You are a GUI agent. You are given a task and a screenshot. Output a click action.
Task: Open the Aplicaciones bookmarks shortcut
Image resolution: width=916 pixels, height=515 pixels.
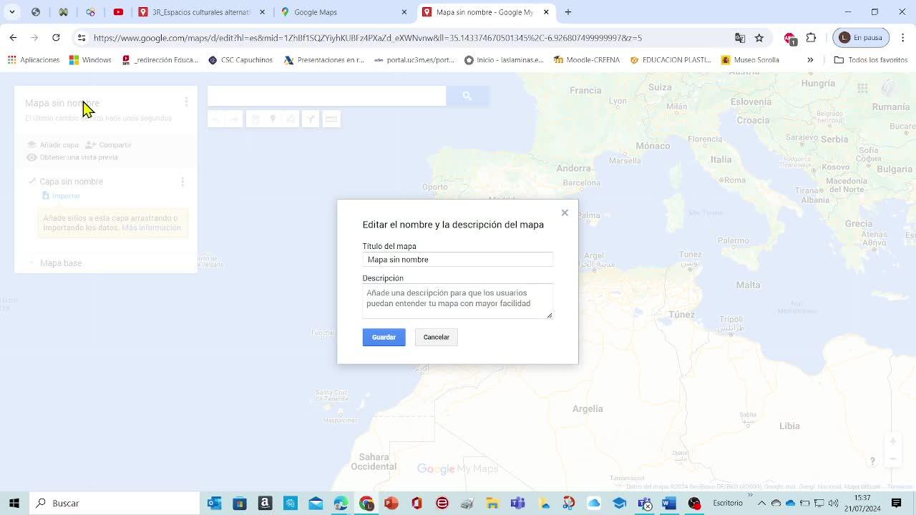[34, 60]
